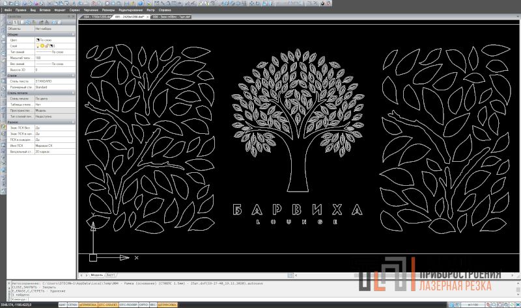Toggle ВЕС lineweight display button
This screenshot has height=308, width=521.
point(153,304)
